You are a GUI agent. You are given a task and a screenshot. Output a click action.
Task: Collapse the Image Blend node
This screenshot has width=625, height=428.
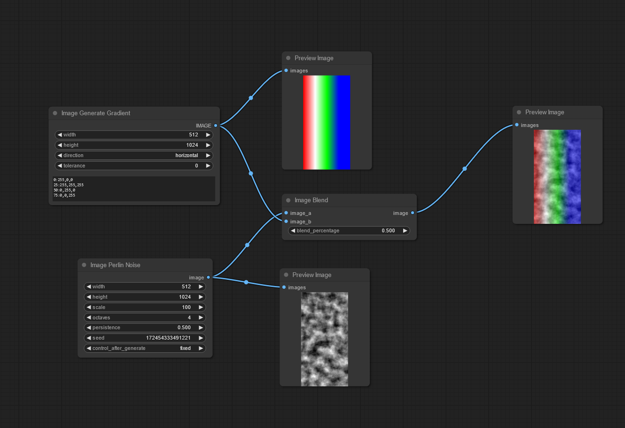(288, 200)
